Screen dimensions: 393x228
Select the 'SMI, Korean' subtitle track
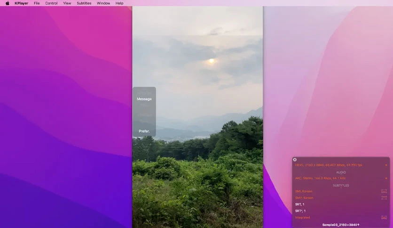(304, 191)
